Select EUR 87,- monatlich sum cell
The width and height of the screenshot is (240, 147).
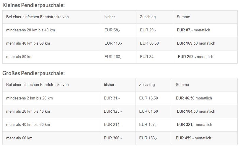tap(193, 30)
